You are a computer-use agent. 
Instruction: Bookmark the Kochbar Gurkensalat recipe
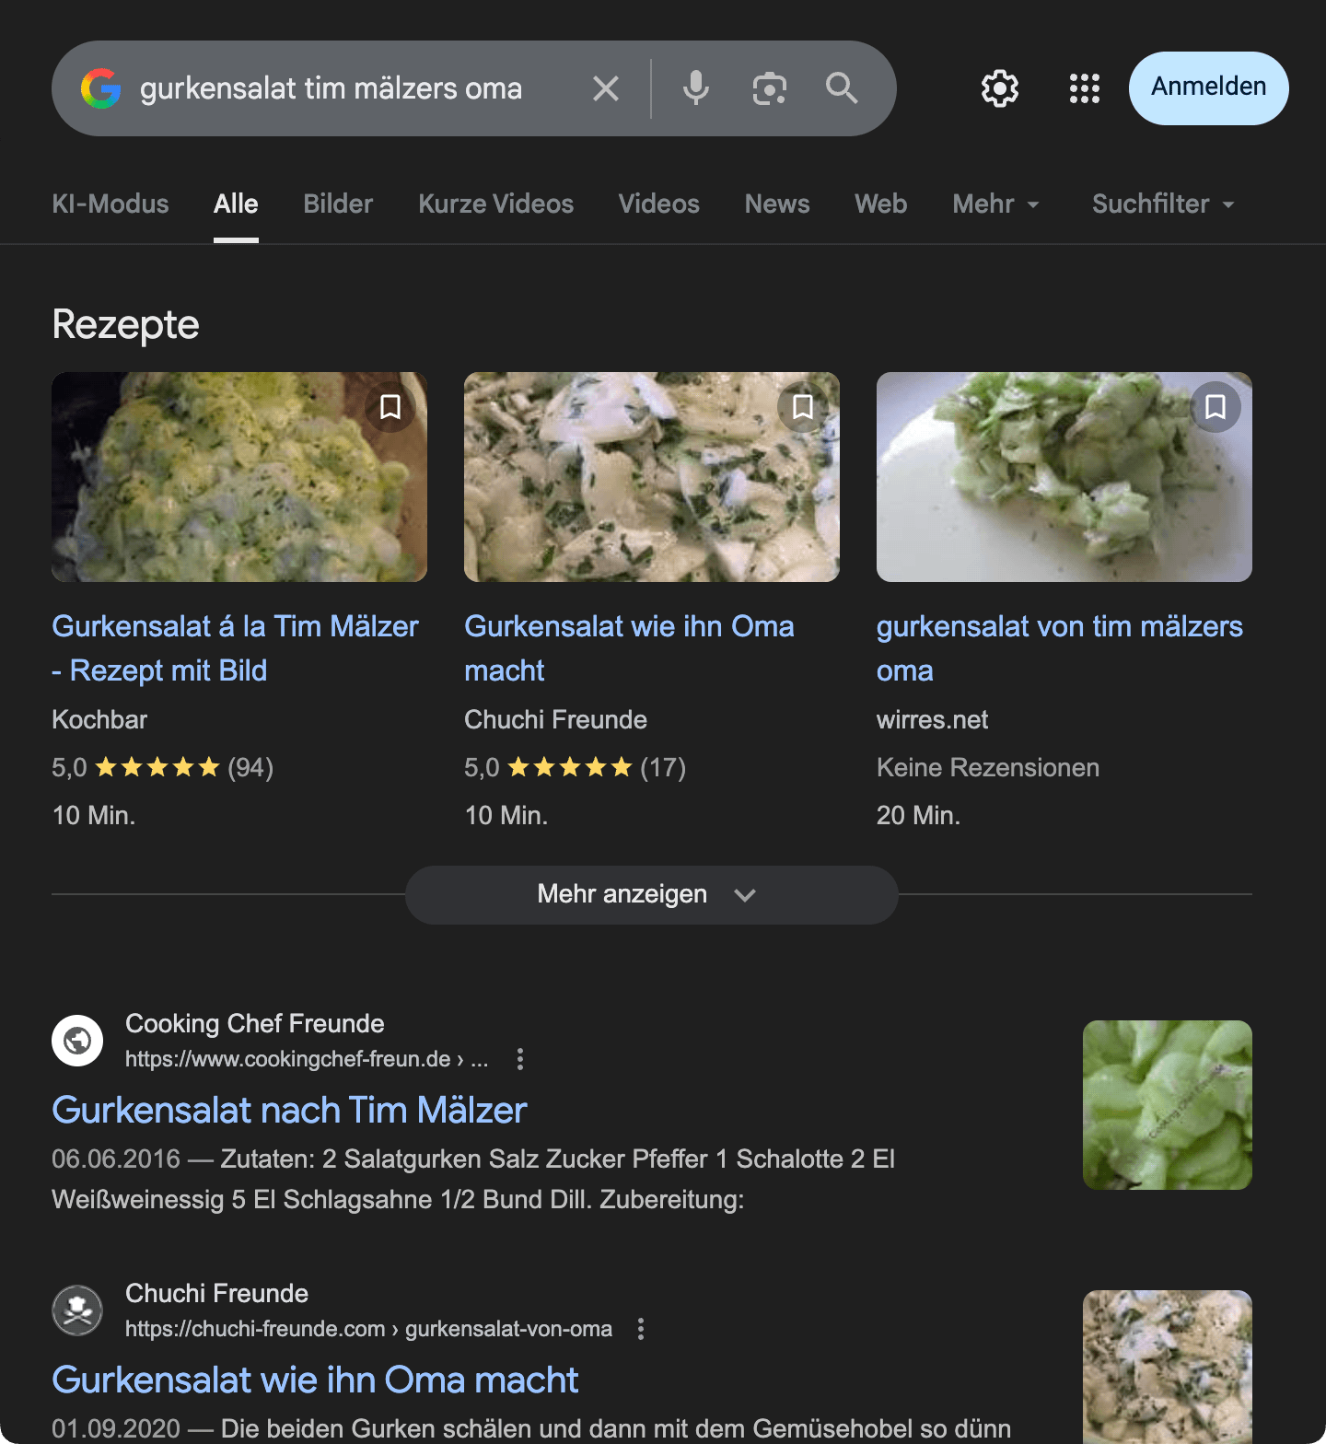[390, 407]
